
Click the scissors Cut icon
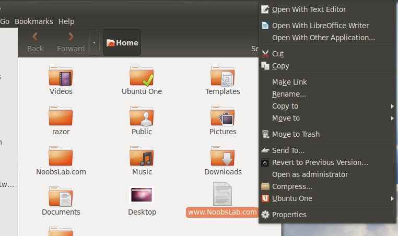(x=265, y=54)
